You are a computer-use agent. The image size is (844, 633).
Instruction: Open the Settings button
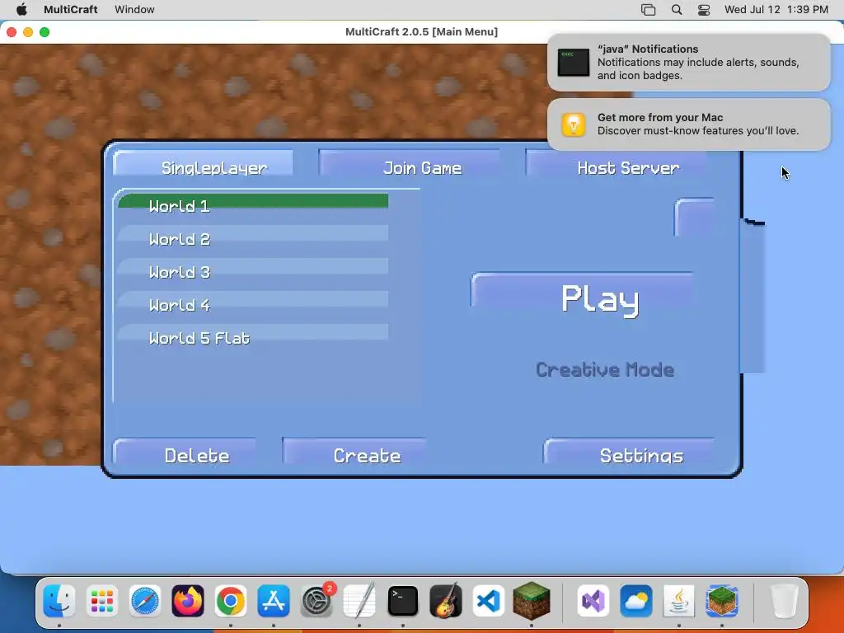[x=629, y=452]
